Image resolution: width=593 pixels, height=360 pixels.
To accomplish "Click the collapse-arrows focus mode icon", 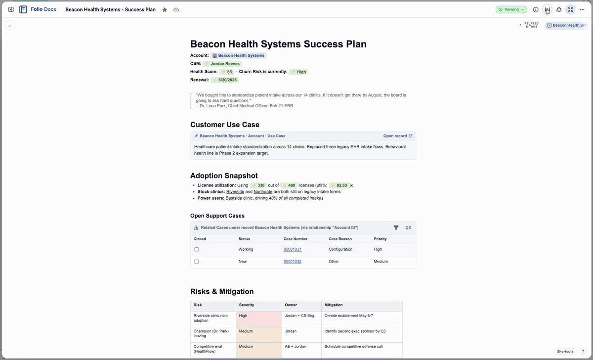I will pyautogui.click(x=571, y=9).
